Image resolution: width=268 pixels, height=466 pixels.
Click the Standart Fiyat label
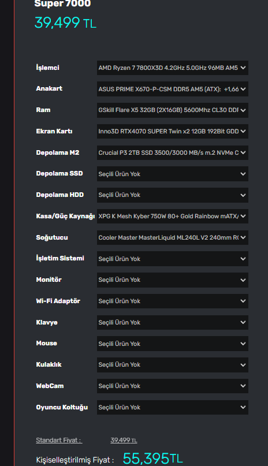[x=59, y=440]
